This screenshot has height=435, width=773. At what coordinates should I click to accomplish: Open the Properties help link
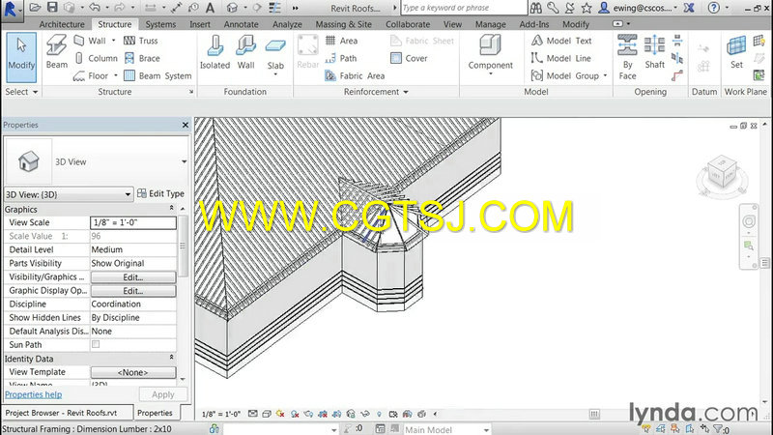pos(34,394)
